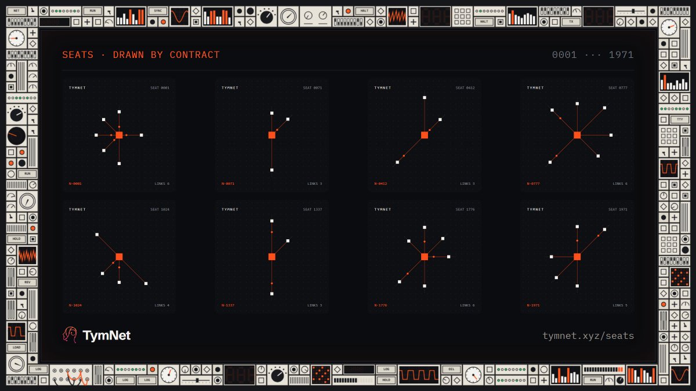
Task: Push the LOAD button in the border panel
Action: pos(16,348)
